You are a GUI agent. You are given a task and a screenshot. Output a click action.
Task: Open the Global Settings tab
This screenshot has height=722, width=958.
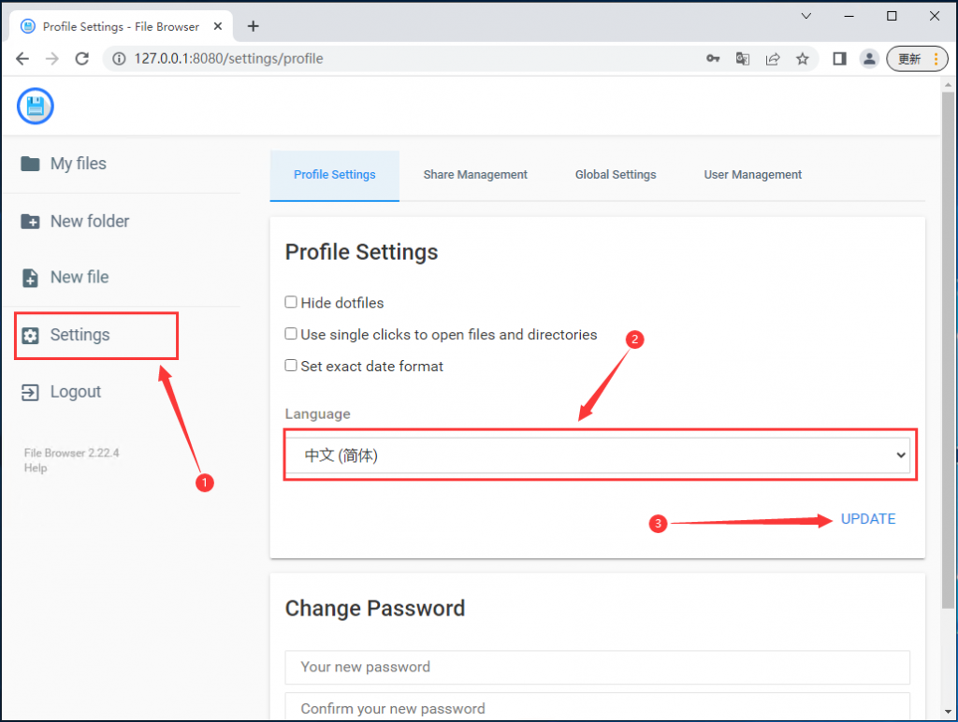[616, 175]
